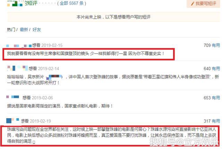Open username of the 2019-02-14 reviewer

pyautogui.click(x=18, y=68)
